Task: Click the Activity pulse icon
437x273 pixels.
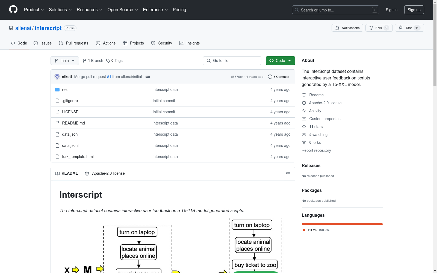Action: [x=304, y=111]
